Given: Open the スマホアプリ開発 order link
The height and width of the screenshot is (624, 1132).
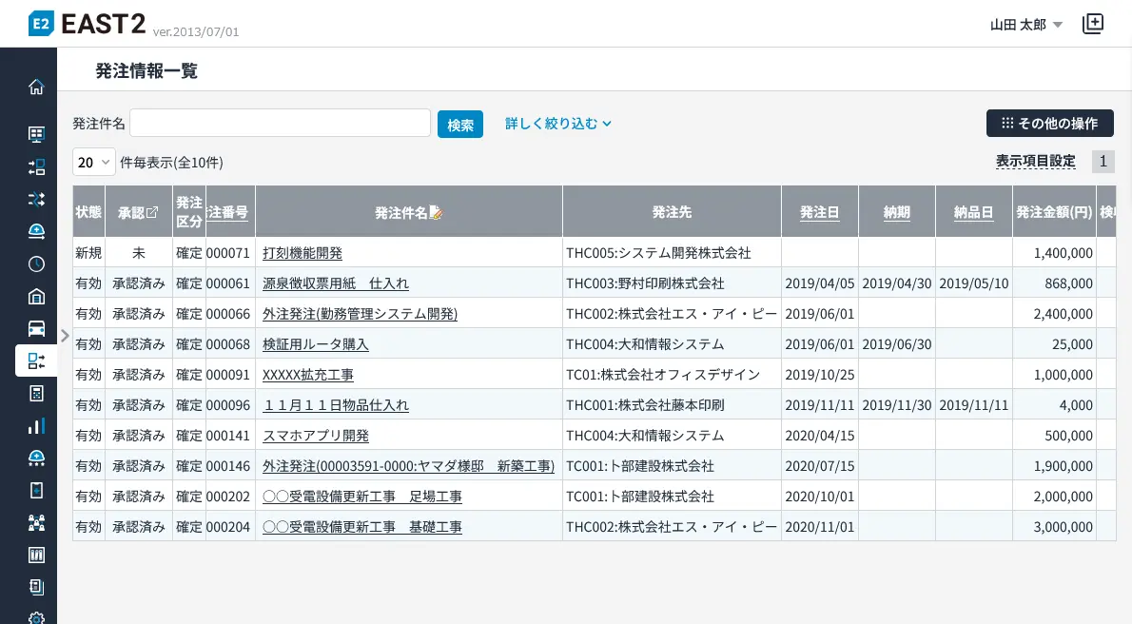Looking at the screenshot, I should 316,436.
